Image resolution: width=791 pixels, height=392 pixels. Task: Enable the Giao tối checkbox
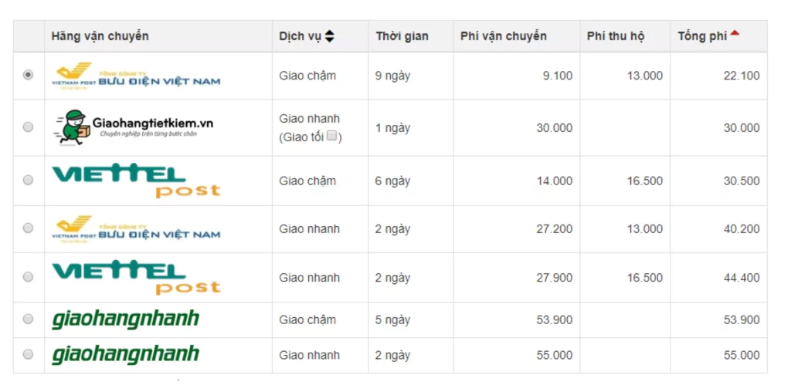(331, 136)
